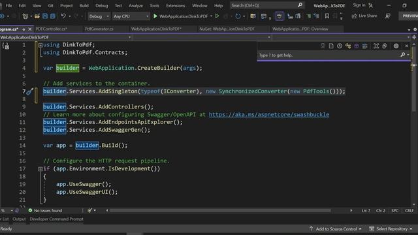Click the Send Feedback icon

pyautogui.click(x=388, y=16)
